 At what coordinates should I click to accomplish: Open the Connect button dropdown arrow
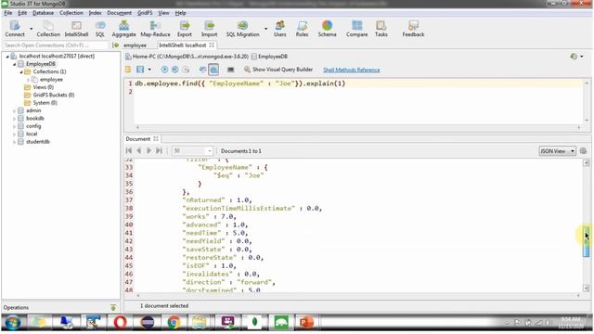point(31,29)
